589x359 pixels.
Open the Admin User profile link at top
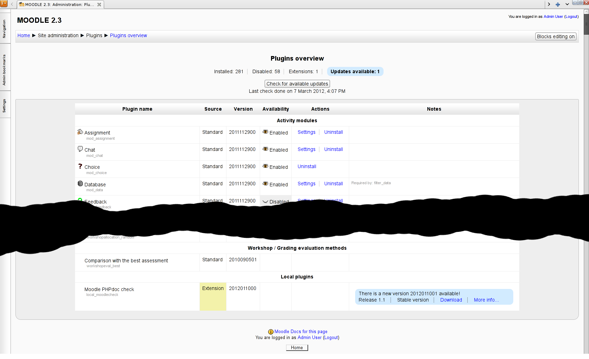[x=553, y=16]
